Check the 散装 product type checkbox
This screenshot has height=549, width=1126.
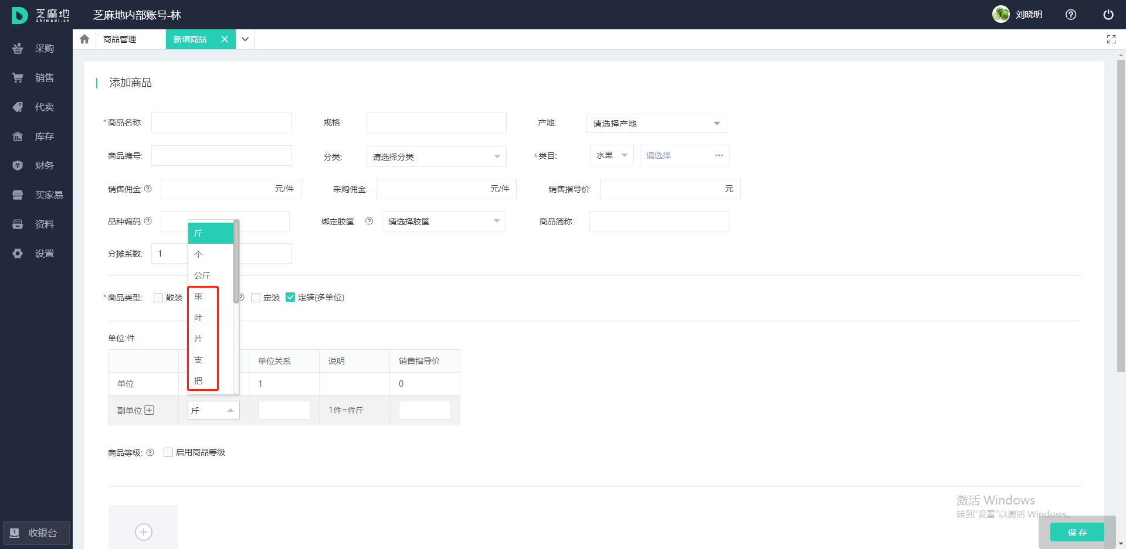[x=158, y=298]
